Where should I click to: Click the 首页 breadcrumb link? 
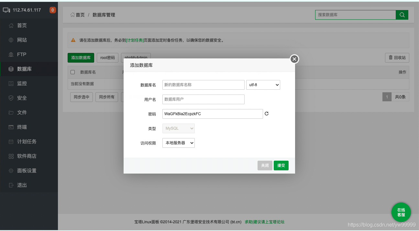(x=80, y=15)
